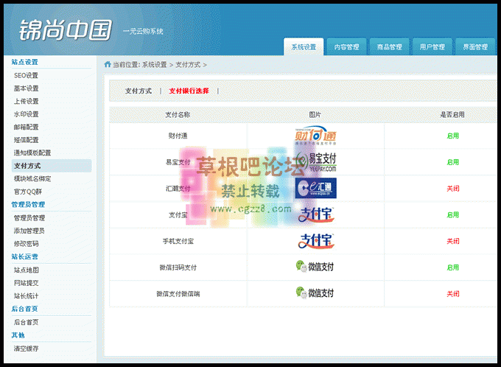Click 系统设置 in the breadcrumb path
Image resolution: width=501 pixels, height=367 pixels.
coord(154,65)
